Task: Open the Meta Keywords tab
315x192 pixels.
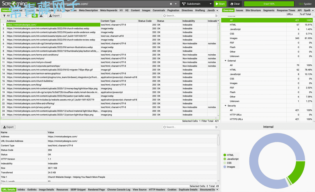Action: [x=109, y=10]
